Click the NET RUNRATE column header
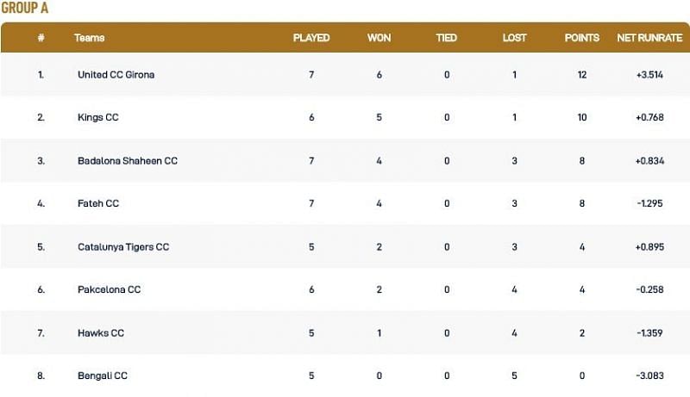The width and height of the screenshot is (690, 397). (x=649, y=39)
